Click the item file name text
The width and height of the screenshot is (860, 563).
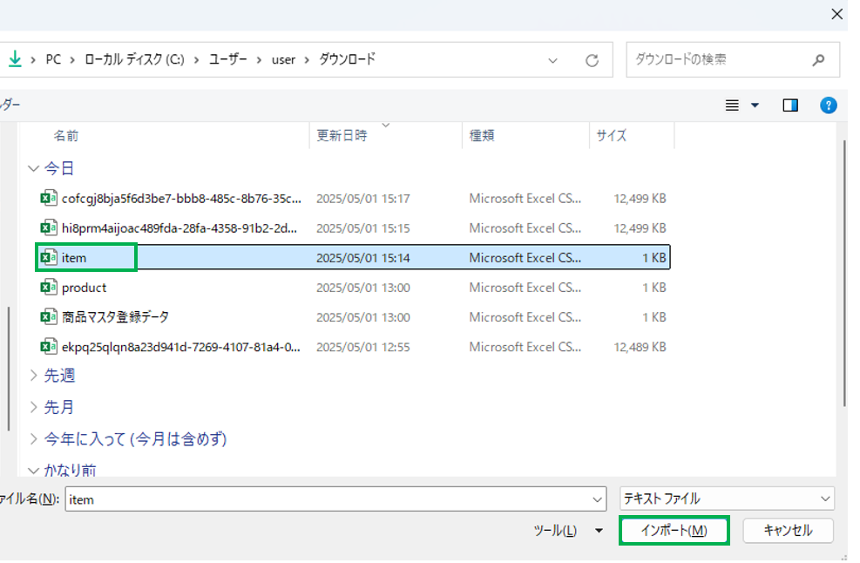point(73,258)
